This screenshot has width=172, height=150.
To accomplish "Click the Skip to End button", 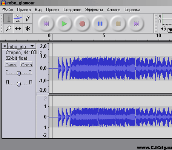I will tap(136, 23).
